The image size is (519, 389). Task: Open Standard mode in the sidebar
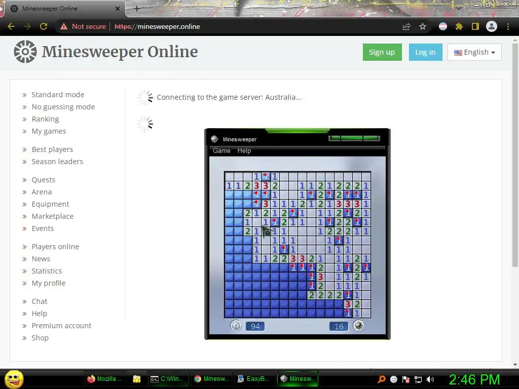58,95
